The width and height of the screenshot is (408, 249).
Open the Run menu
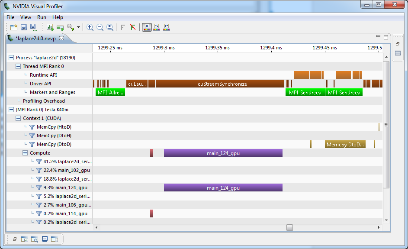click(42, 17)
